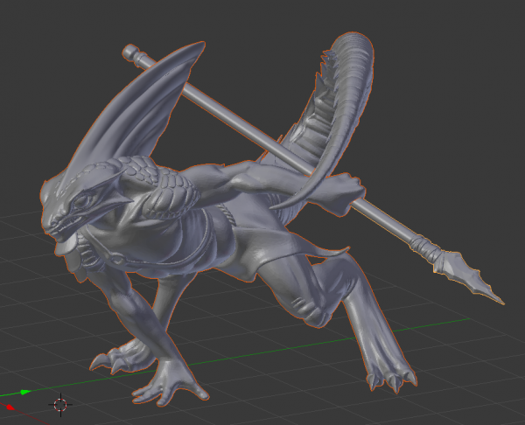This screenshot has width=525, height=425.
Task: Click the 3D cursor crosshair on the grid
Action: pyautogui.click(x=60, y=405)
